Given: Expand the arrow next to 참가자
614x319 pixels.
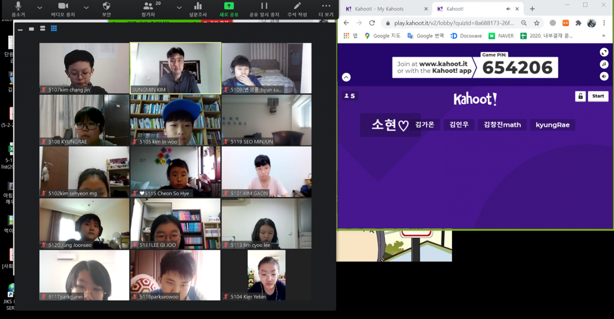Looking at the screenshot, I should point(179,7).
